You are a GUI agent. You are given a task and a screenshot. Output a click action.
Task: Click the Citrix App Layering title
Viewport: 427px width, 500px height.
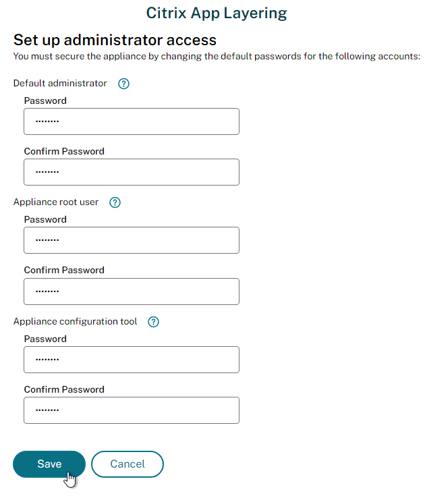217,13
